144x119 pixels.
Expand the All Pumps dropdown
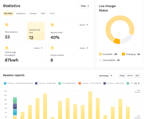pyautogui.click(x=106, y=76)
